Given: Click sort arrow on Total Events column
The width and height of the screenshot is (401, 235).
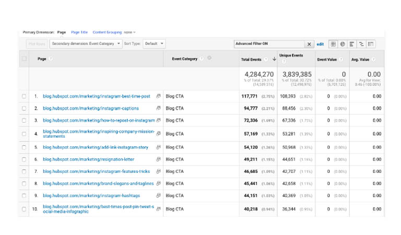Looking at the screenshot, I should point(274,59).
